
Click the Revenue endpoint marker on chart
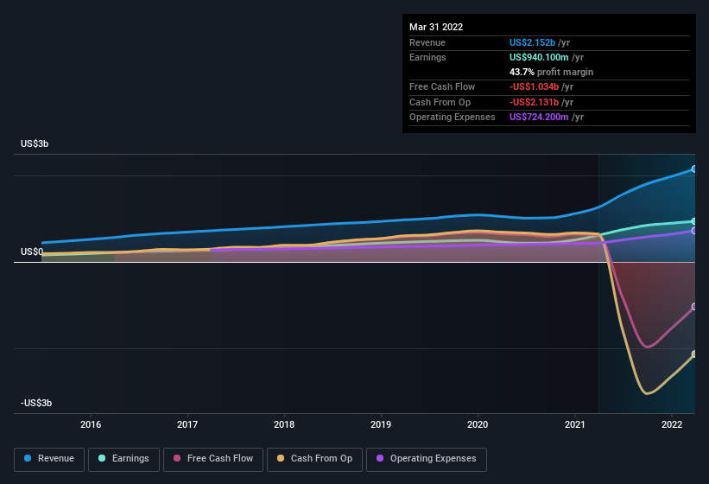(694, 169)
